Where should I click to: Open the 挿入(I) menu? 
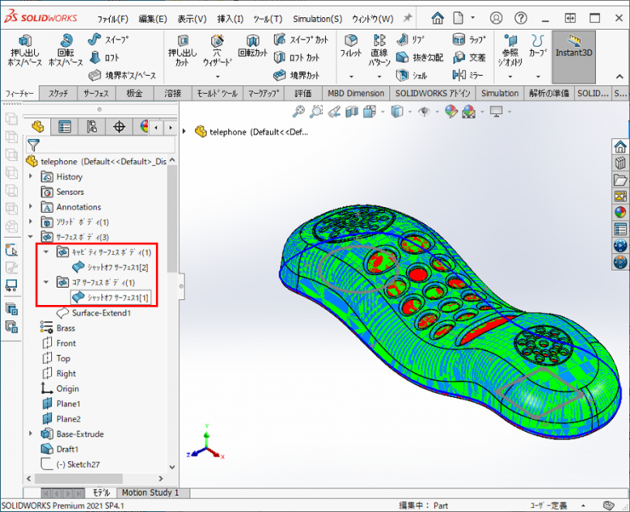point(230,19)
